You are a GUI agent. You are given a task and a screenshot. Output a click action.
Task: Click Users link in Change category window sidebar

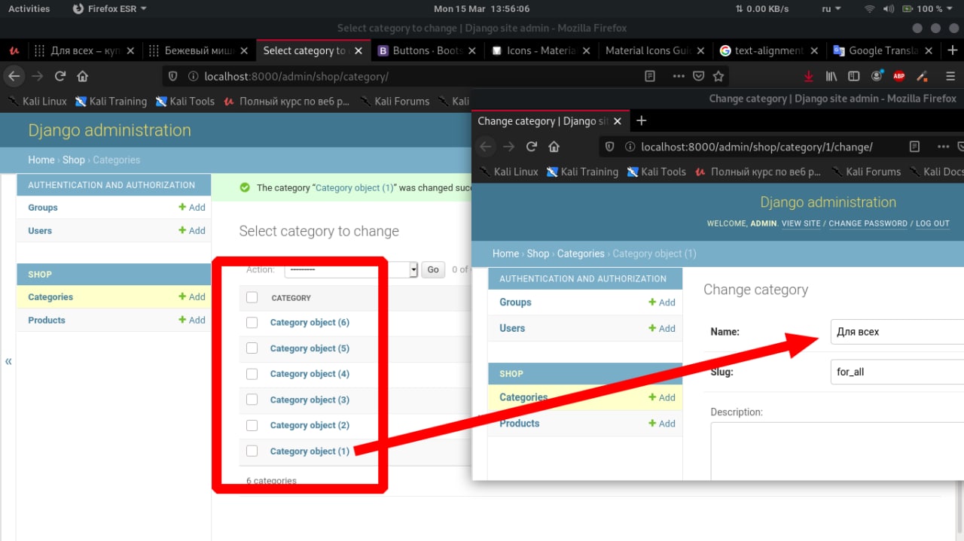pyautogui.click(x=512, y=328)
